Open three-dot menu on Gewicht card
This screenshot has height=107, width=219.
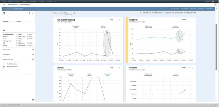pos(120,68)
